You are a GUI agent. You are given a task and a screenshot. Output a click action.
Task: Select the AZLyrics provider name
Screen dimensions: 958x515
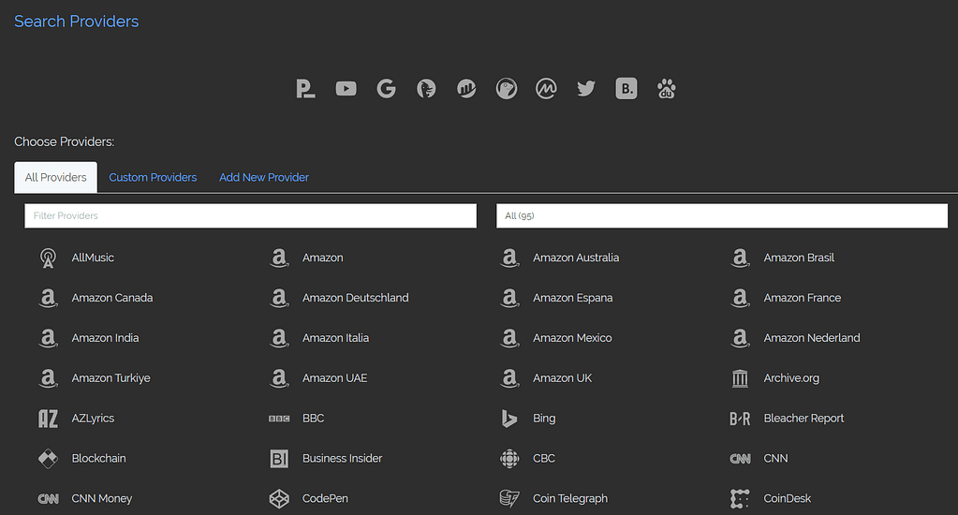point(93,419)
